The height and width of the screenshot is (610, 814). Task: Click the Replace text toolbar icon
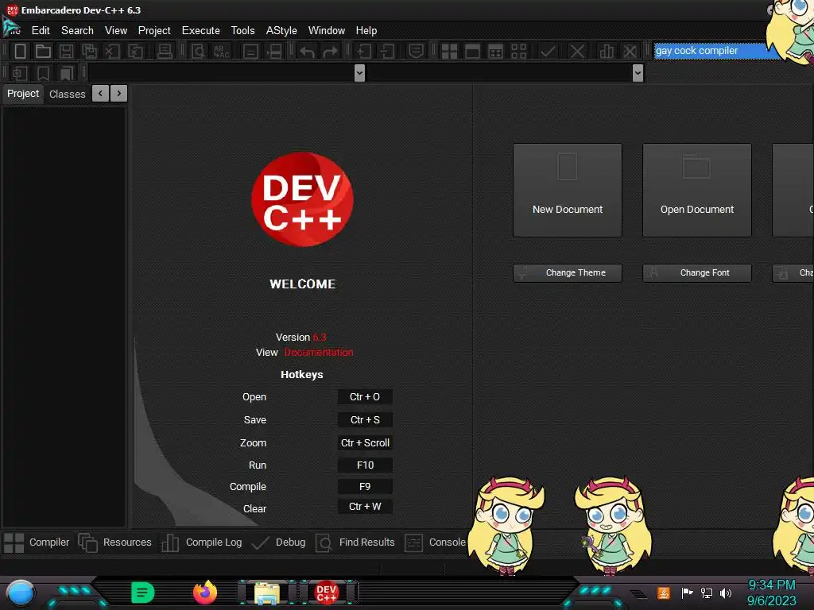pos(221,51)
